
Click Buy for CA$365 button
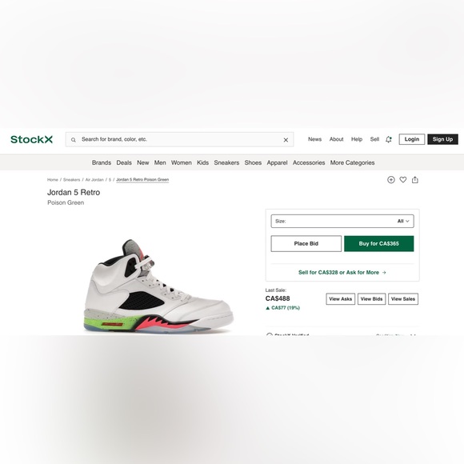(x=378, y=243)
